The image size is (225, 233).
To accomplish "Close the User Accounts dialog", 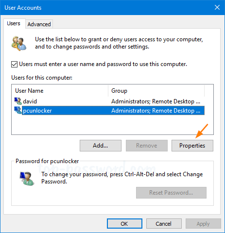I will click(217, 7).
